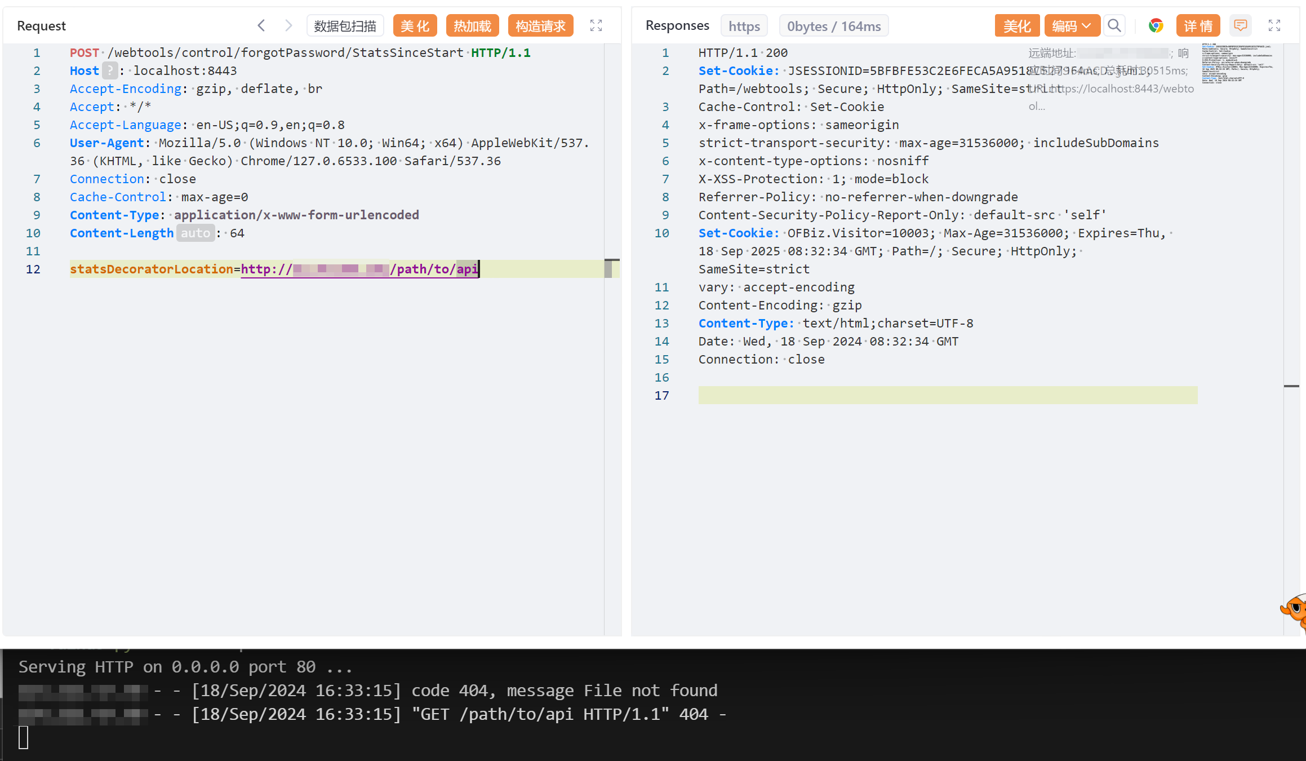
Task: Toggle the auto badge beside Content-Length
Action: (195, 233)
